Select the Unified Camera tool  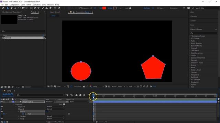click(23, 8)
